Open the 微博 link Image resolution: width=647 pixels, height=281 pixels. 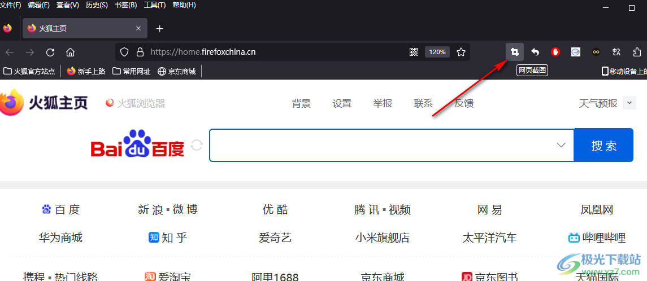tap(185, 210)
